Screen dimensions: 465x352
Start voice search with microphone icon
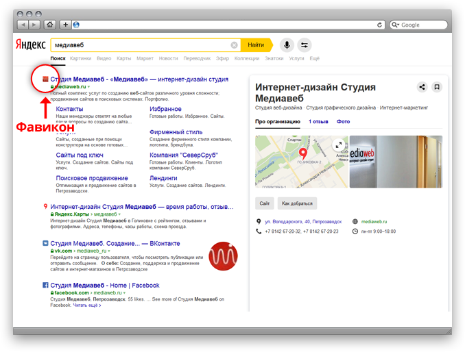click(287, 45)
